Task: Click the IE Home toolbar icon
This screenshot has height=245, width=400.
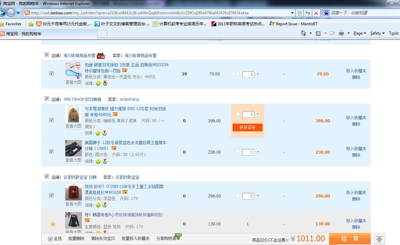Action: point(303,33)
